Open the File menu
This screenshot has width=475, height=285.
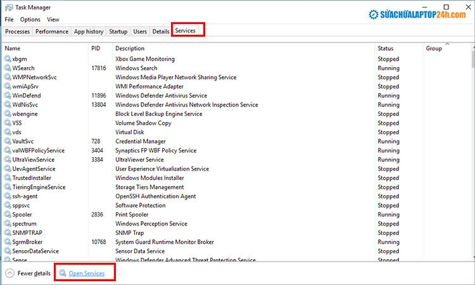click(9, 20)
